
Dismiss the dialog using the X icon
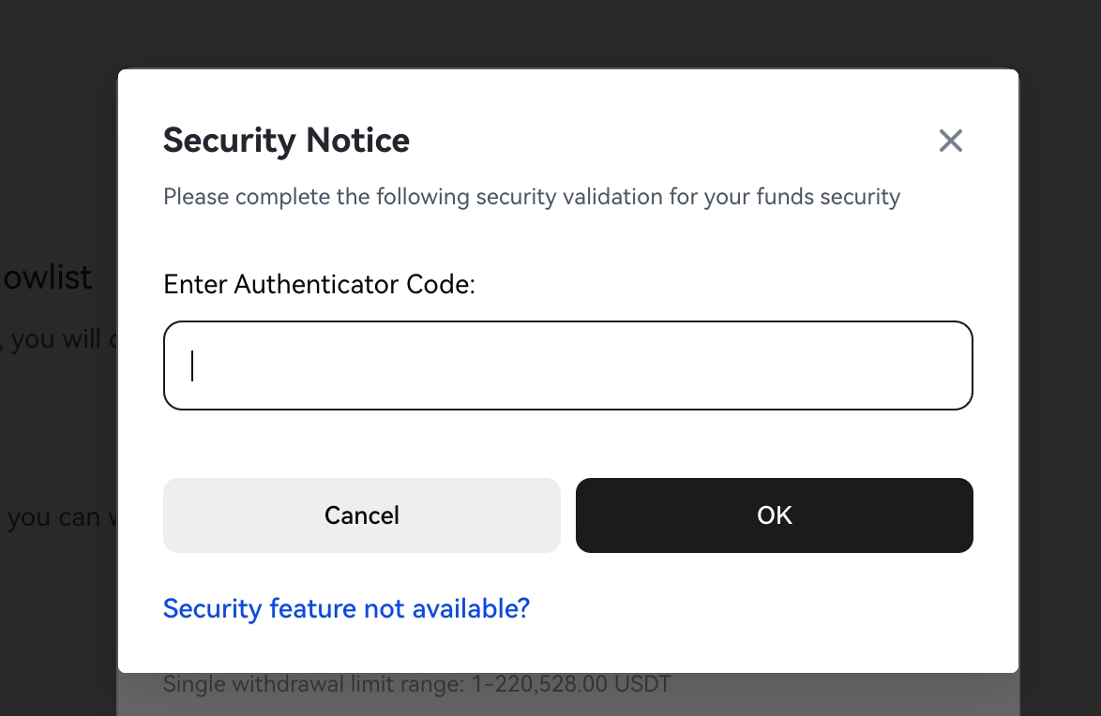(x=951, y=142)
